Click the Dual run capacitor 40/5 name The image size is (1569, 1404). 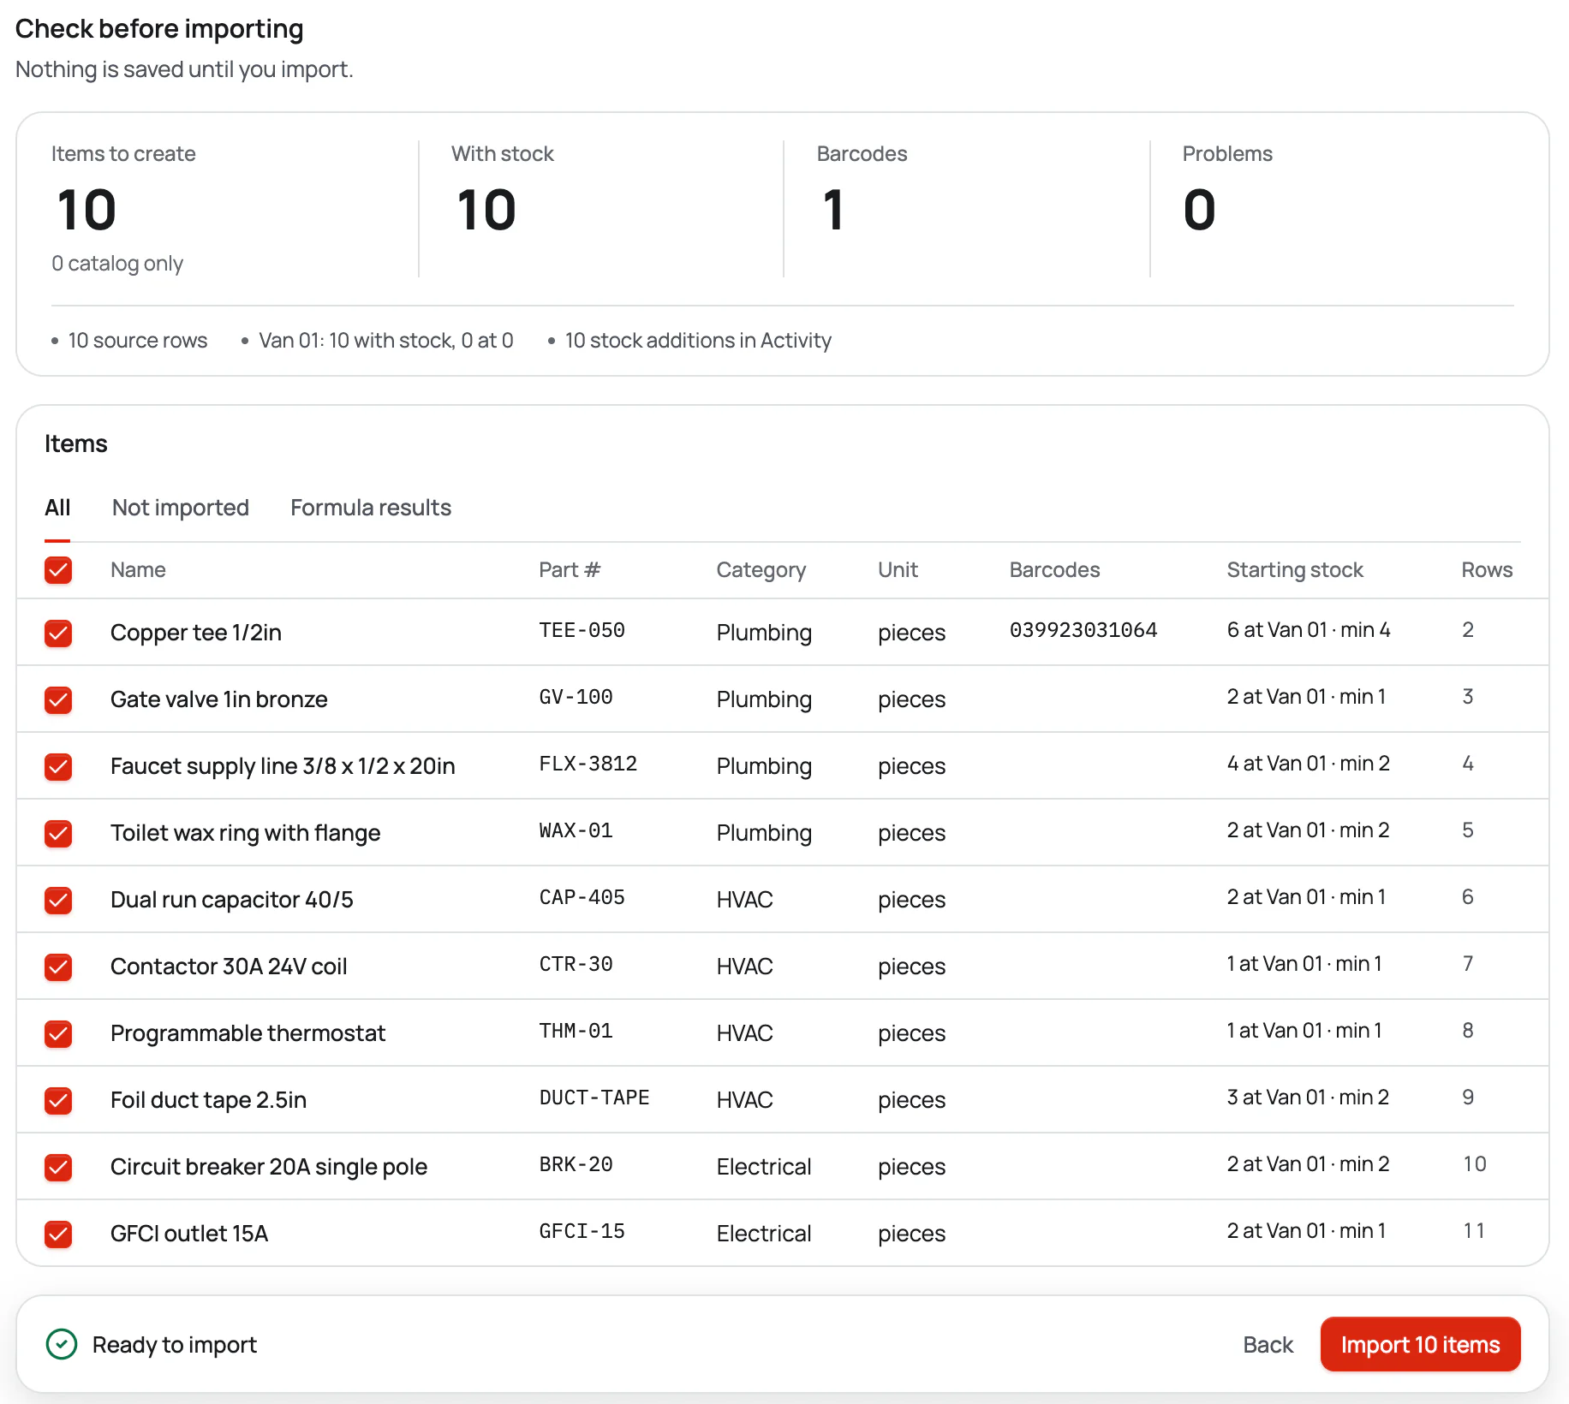[232, 900]
